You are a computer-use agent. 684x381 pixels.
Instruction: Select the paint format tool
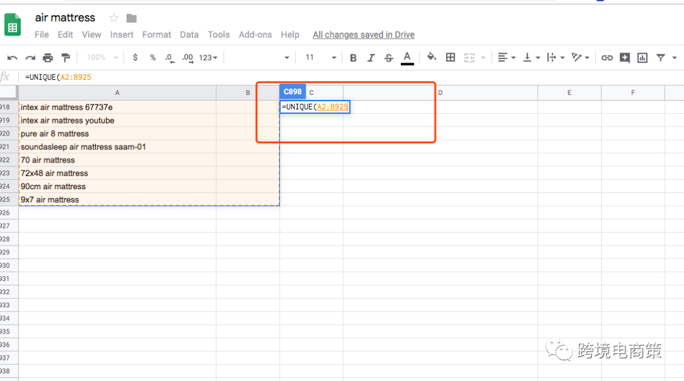(65, 58)
